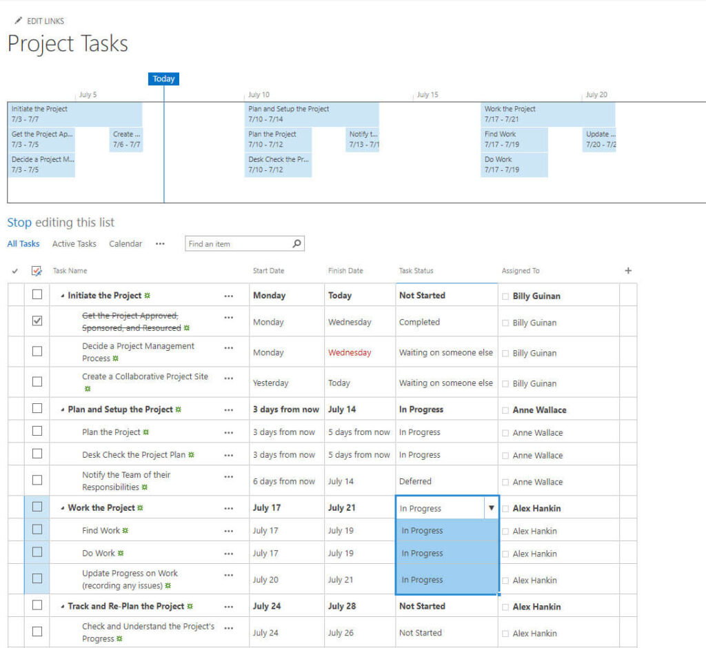This screenshot has width=706, height=648.
Task: Click the Stop editing this list link
Action: click(19, 223)
